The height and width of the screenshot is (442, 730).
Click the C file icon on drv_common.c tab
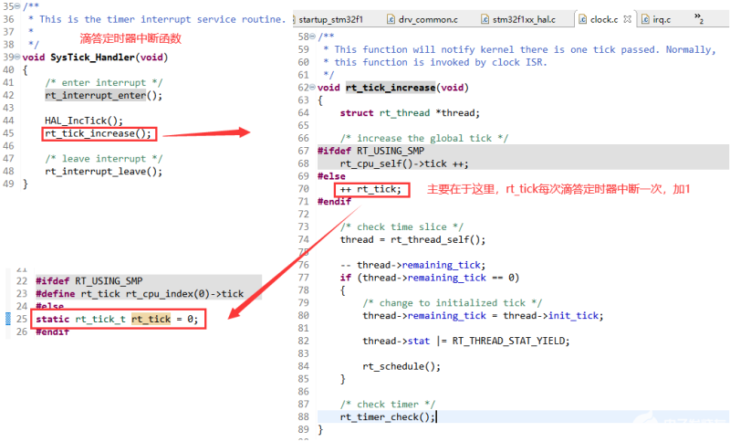coord(391,18)
